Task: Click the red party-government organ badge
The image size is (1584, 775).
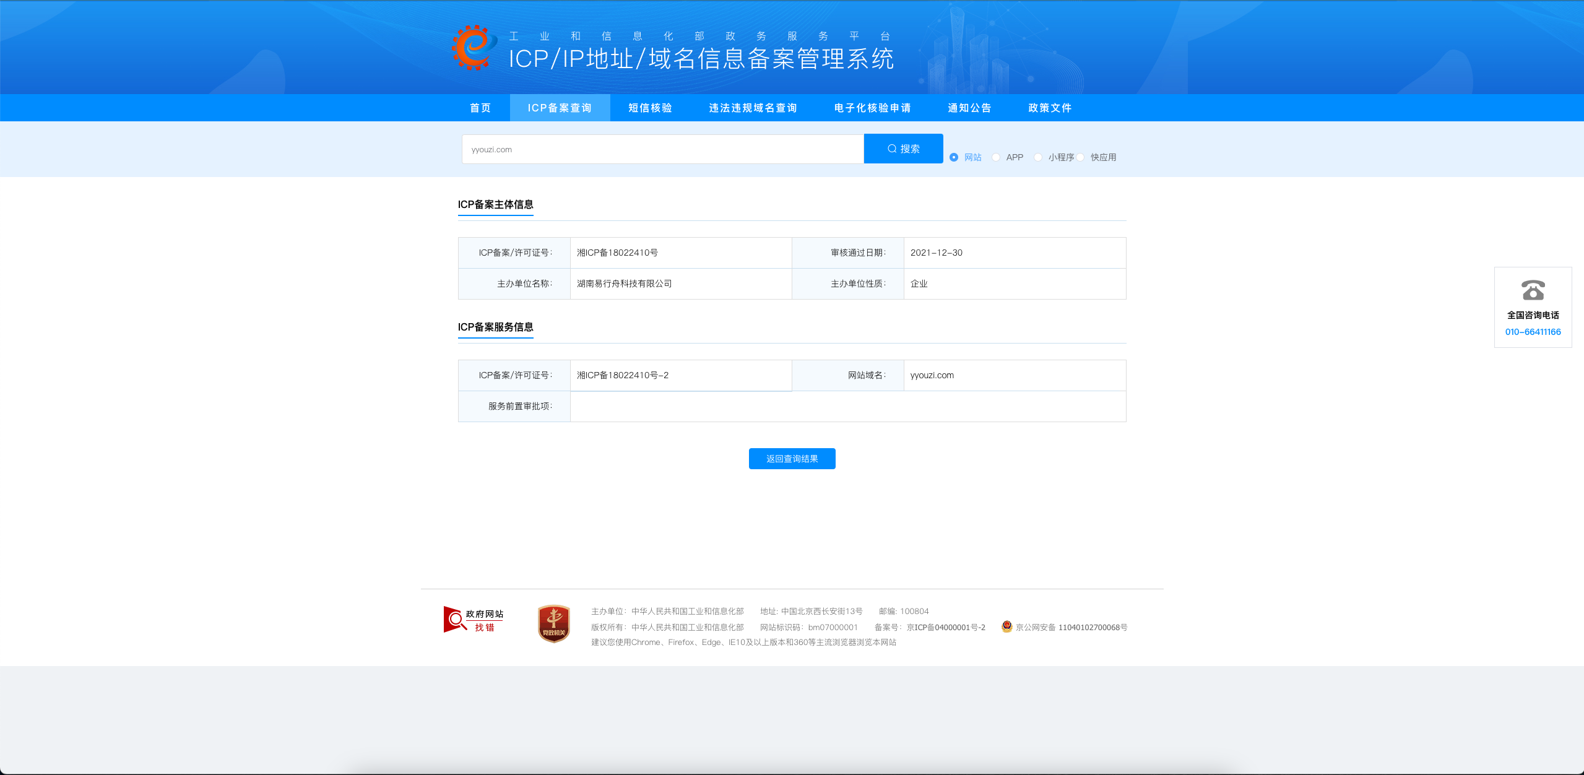Action: (x=553, y=623)
